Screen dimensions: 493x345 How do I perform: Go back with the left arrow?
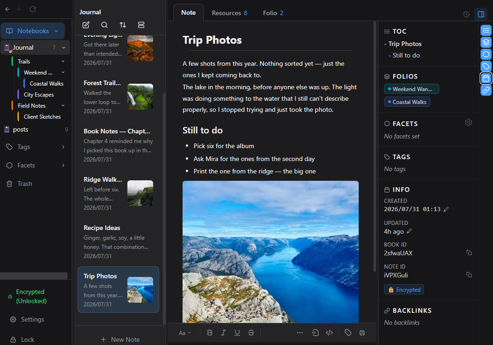pos(7,9)
